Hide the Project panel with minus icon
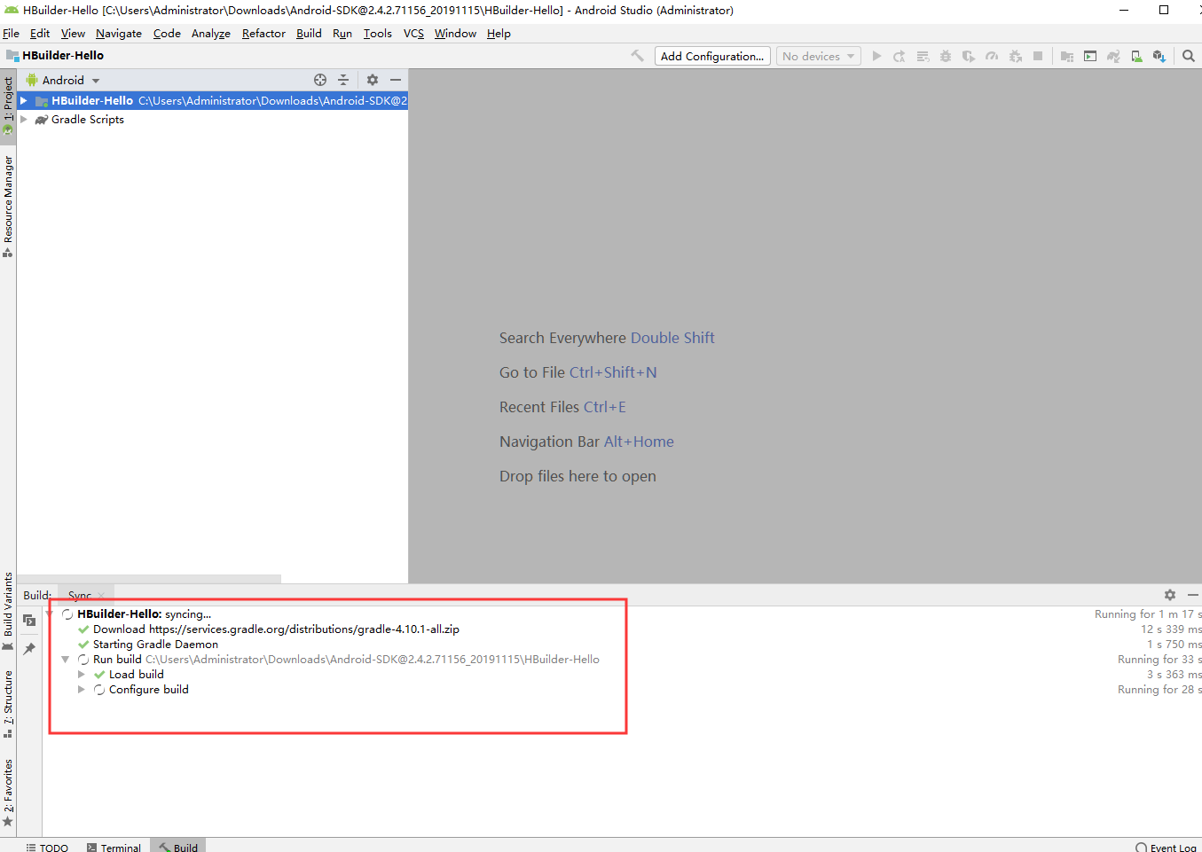This screenshot has height=852, width=1202. click(396, 80)
